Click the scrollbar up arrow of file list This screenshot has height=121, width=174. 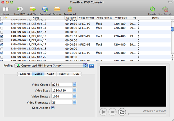pyautogui.click(x=172, y=56)
